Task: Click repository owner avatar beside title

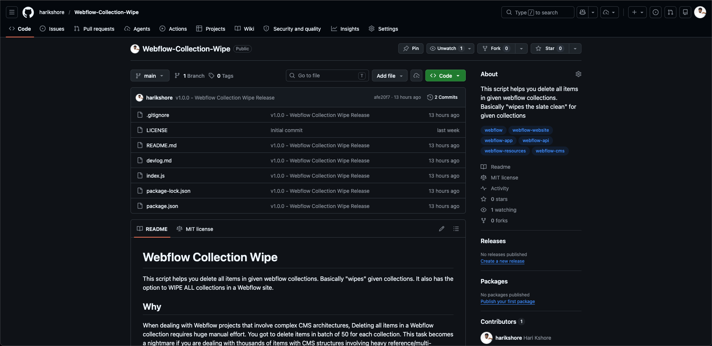Action: coord(135,49)
